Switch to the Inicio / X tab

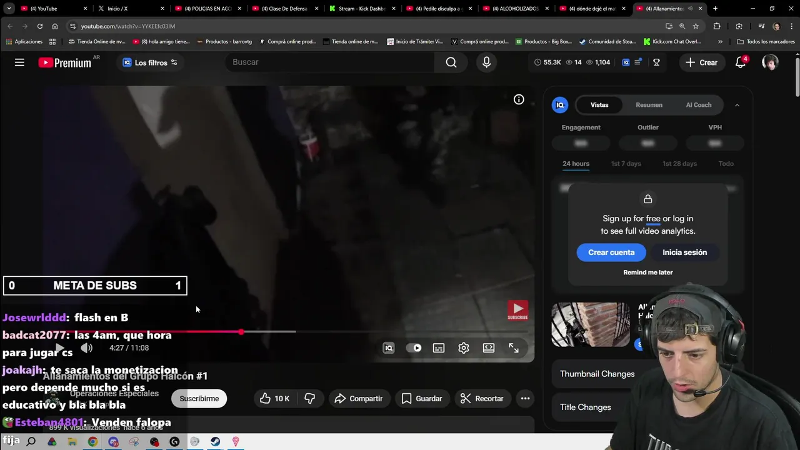[x=131, y=9]
